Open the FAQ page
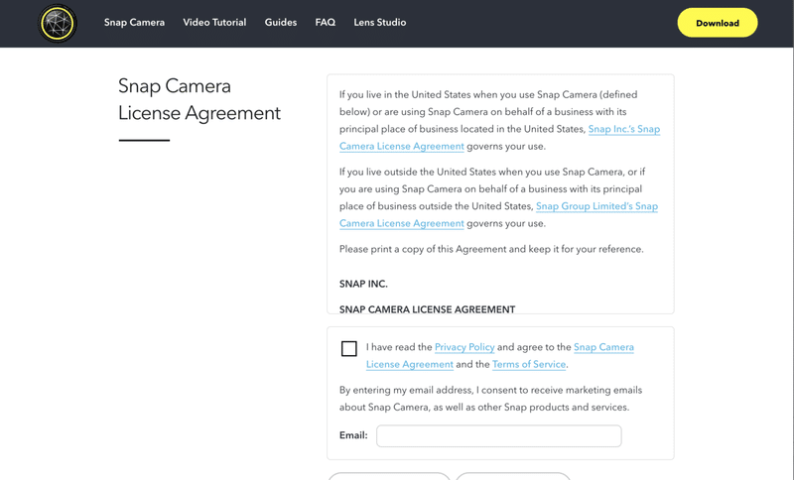Viewport: 794px width, 480px height. [326, 22]
